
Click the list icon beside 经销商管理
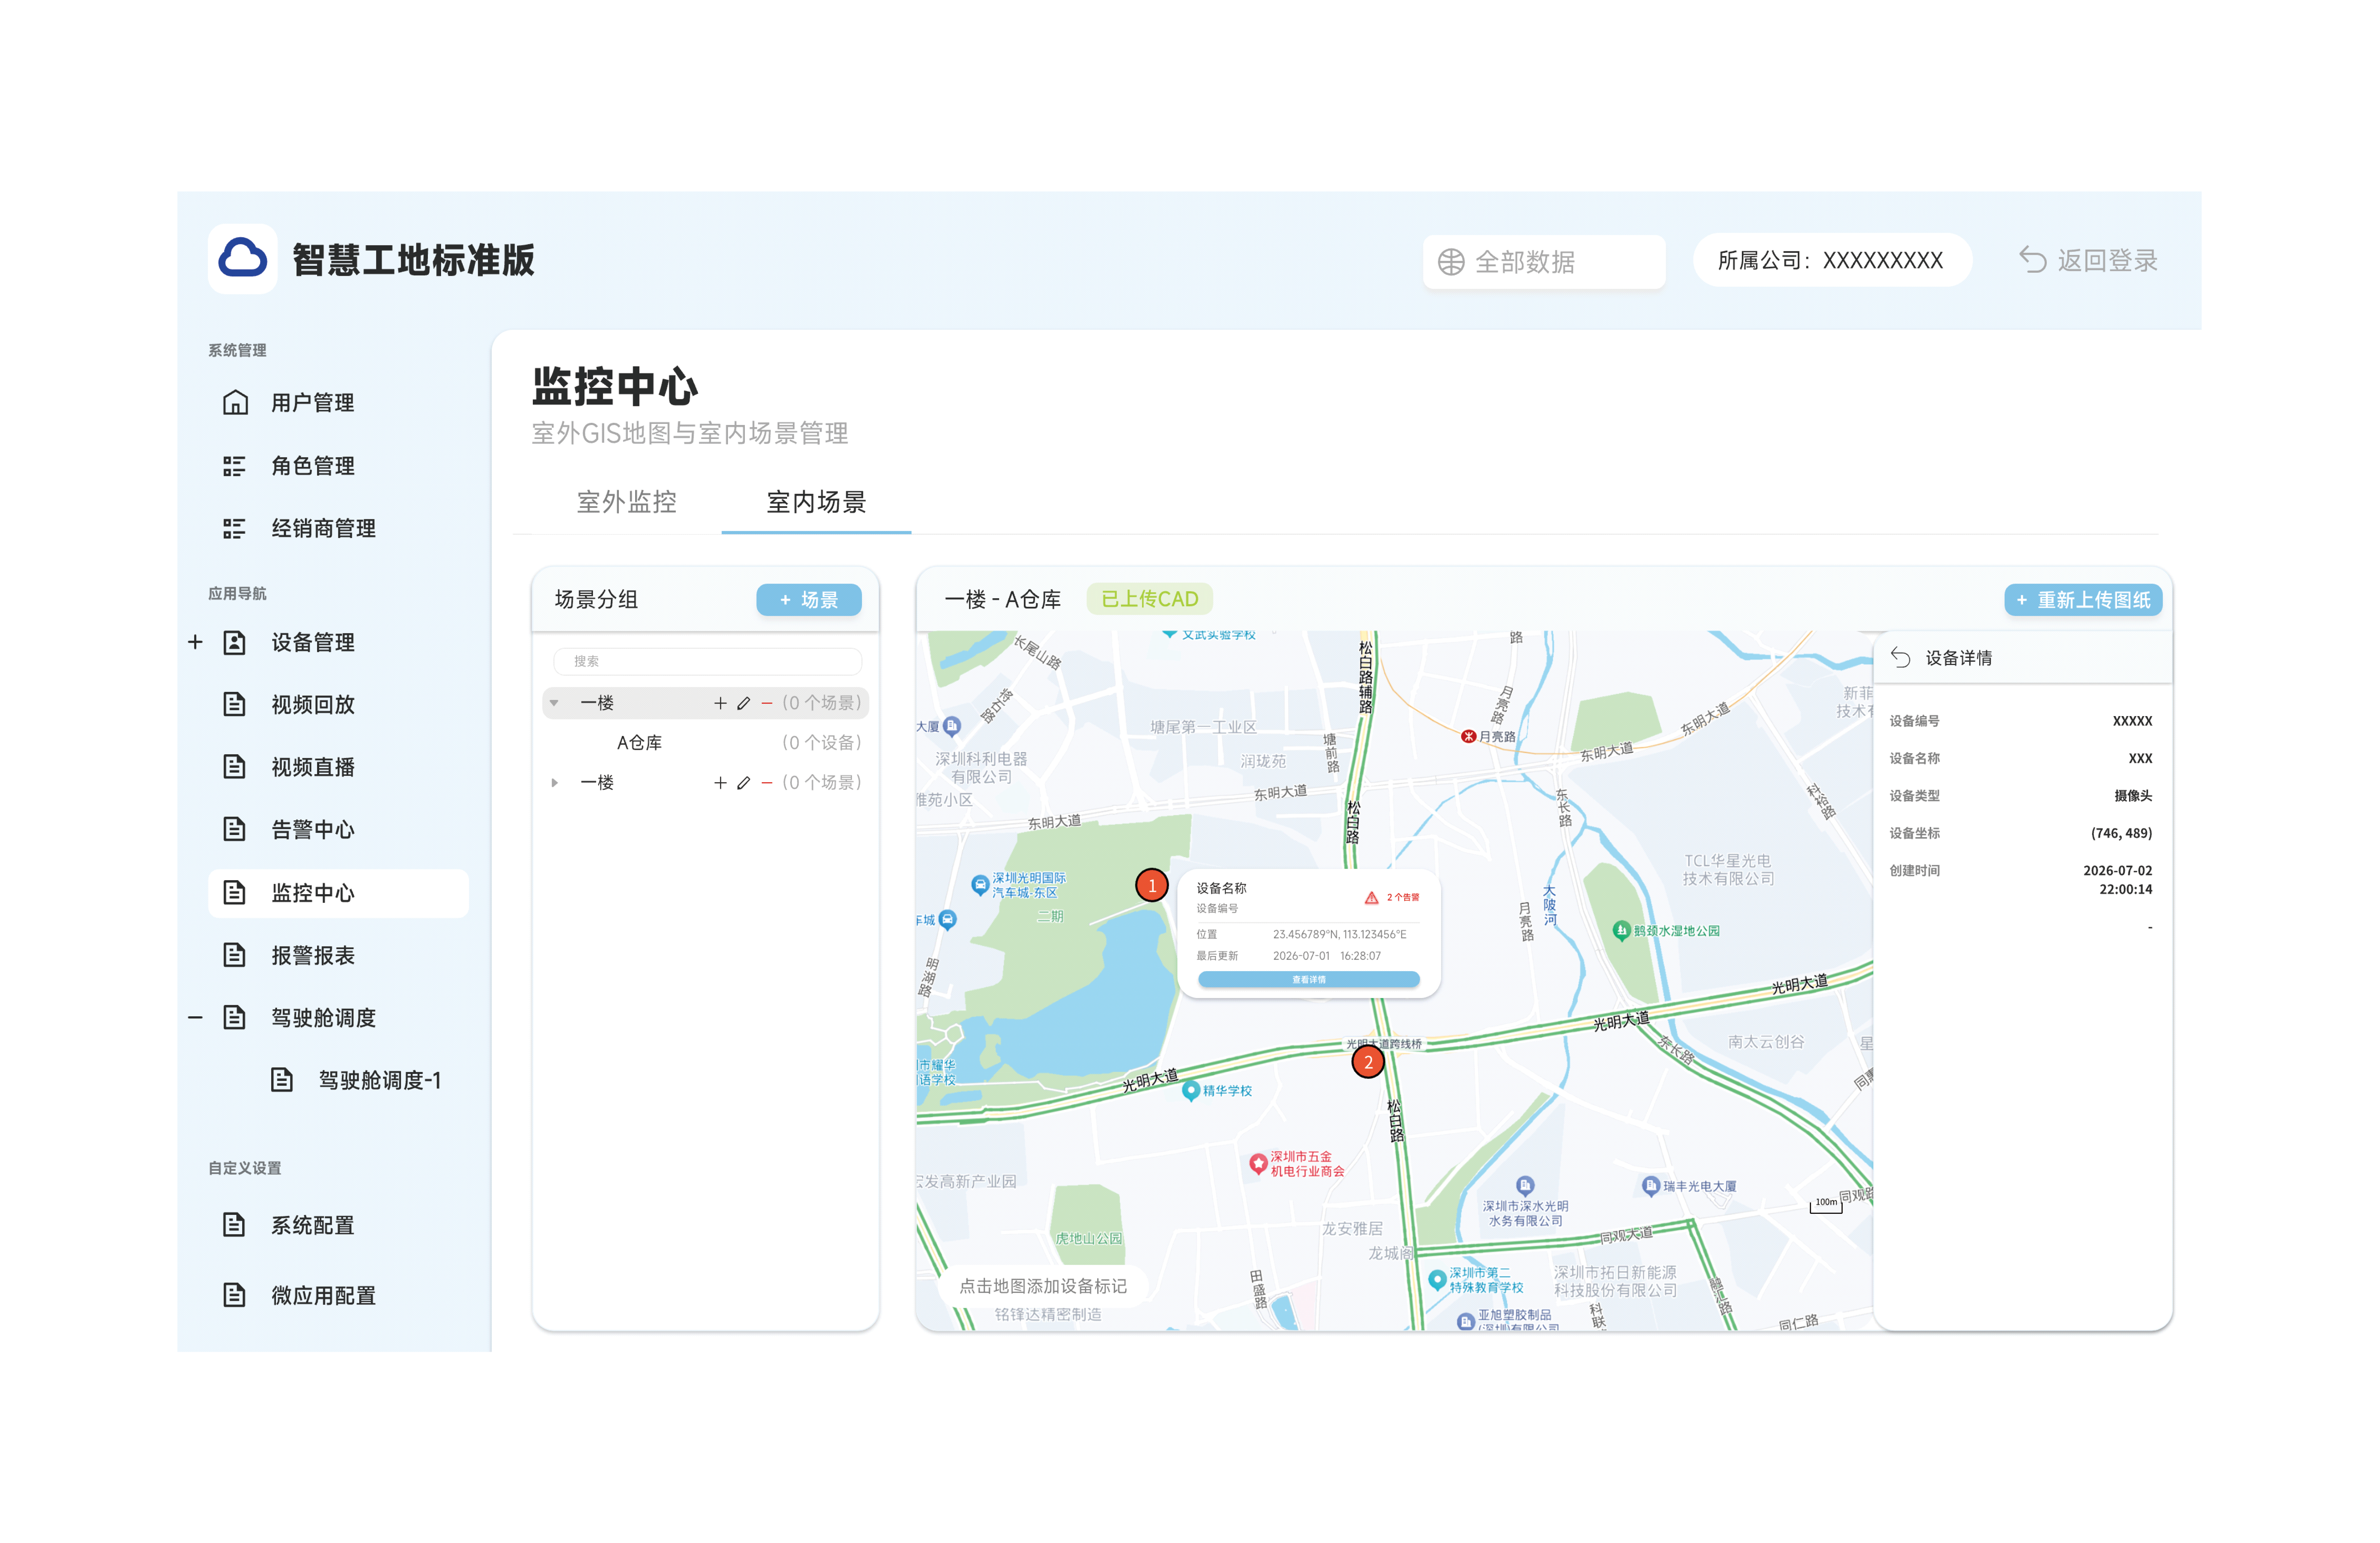tap(234, 528)
